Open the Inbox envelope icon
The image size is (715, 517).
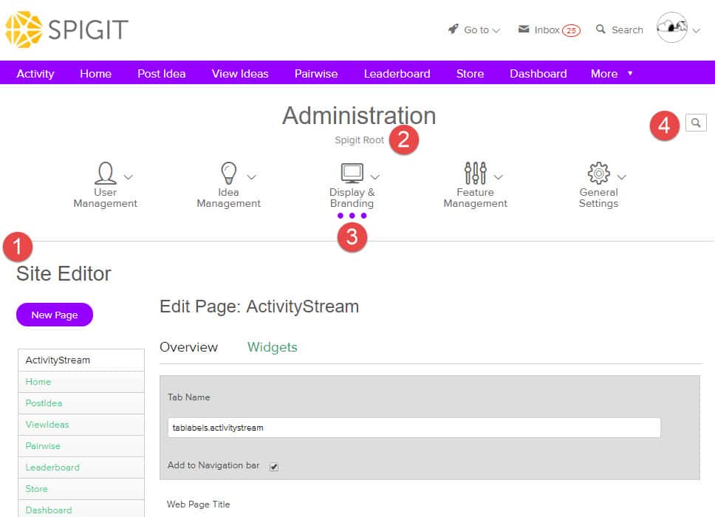tap(524, 30)
